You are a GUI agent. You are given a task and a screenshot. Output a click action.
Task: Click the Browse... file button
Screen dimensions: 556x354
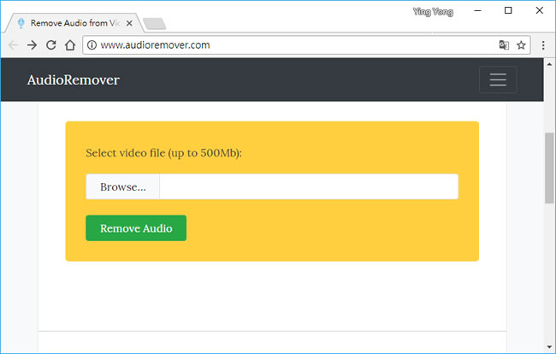coord(122,187)
